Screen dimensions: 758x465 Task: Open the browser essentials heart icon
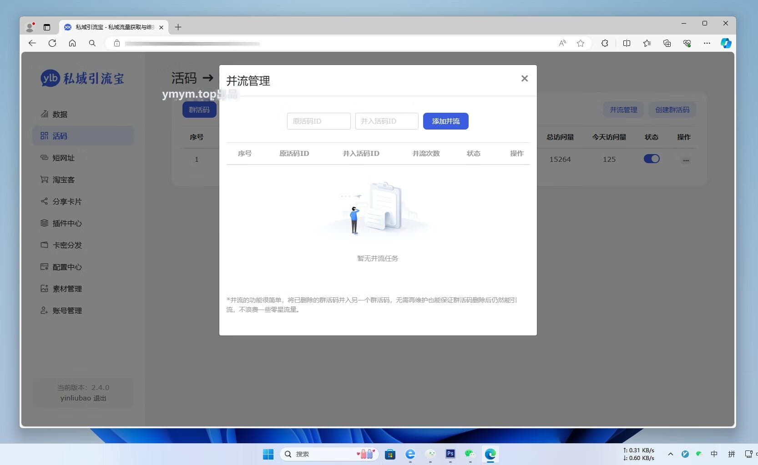coord(687,43)
